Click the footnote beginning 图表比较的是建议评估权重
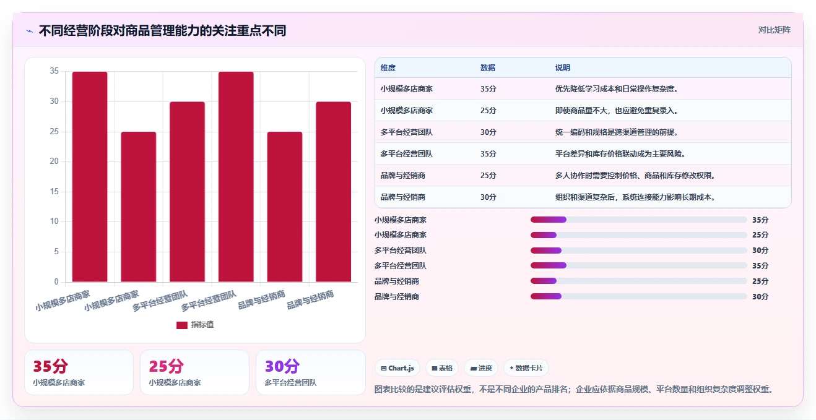This screenshot has height=420, width=816. (x=574, y=390)
